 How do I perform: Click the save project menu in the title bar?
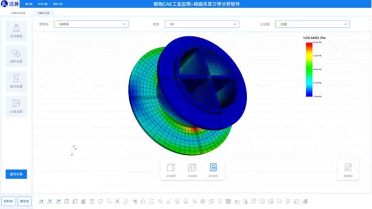coord(58,4)
